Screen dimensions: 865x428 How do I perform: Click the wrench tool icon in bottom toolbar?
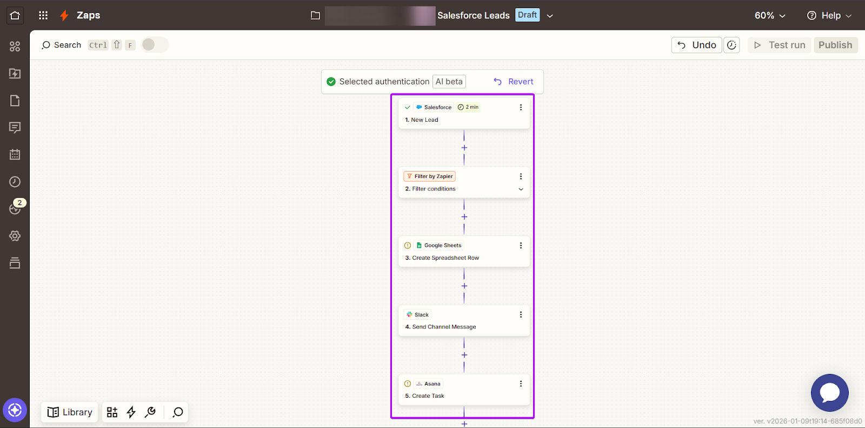(150, 412)
